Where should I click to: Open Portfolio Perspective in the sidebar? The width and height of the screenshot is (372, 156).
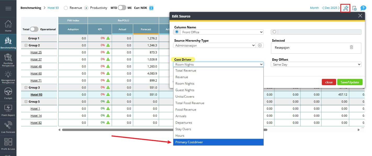pyautogui.click(x=8, y=60)
